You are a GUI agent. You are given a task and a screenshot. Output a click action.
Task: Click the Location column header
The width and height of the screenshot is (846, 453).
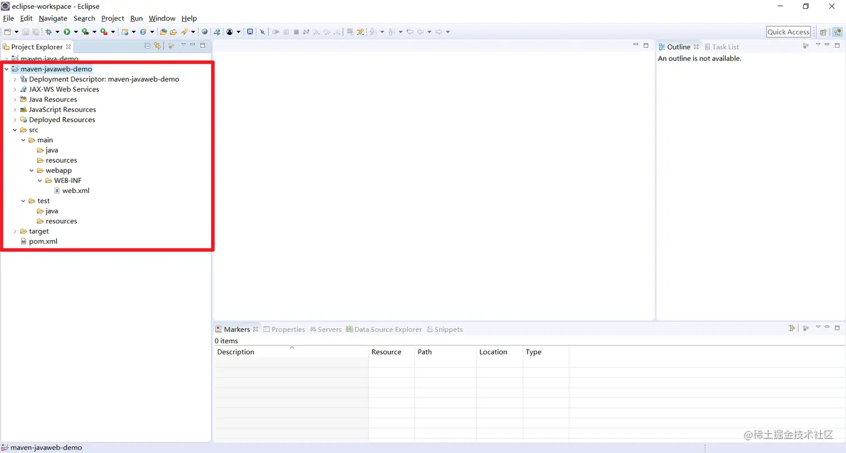pyautogui.click(x=500, y=352)
